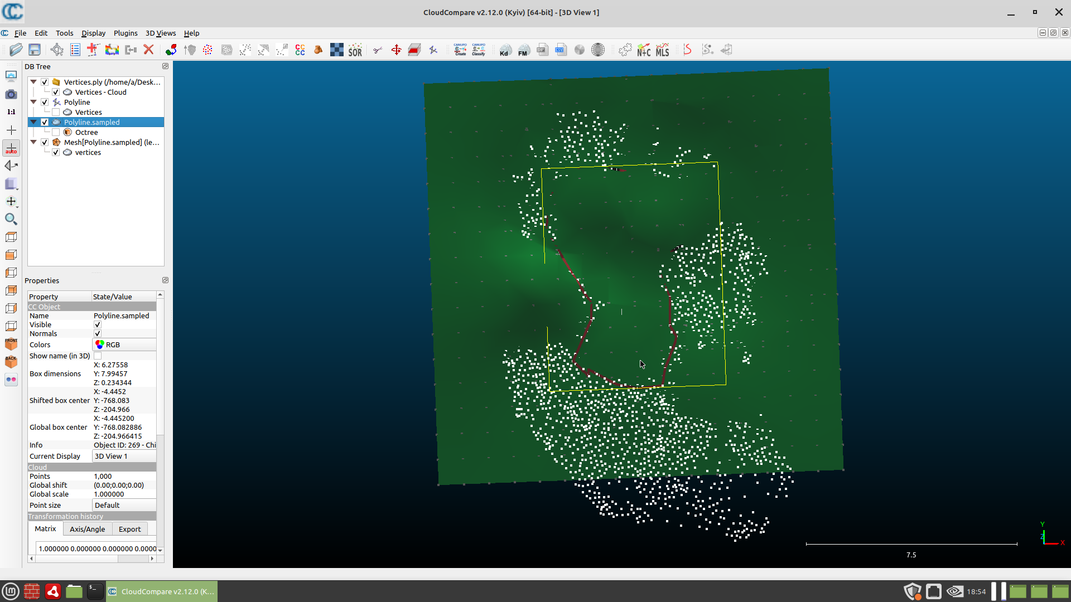
Task: Click the Translate/Rotate red arrows icon
Action: (396, 50)
